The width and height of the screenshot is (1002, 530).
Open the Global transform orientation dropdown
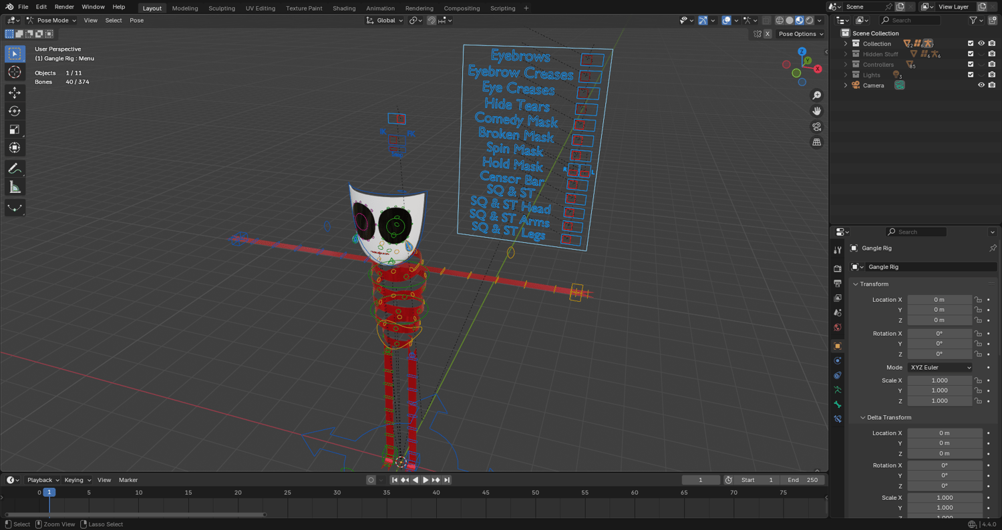pyautogui.click(x=385, y=21)
